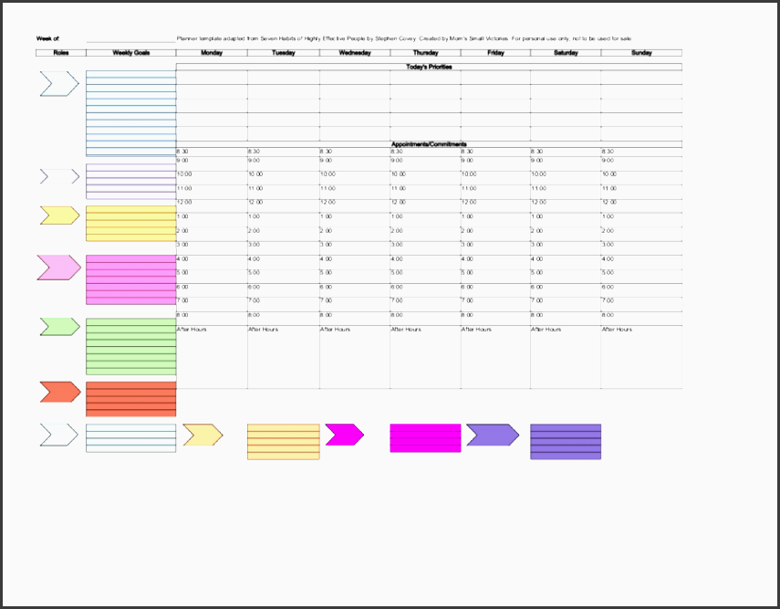Click the orange-red weekly goals box

130,399
